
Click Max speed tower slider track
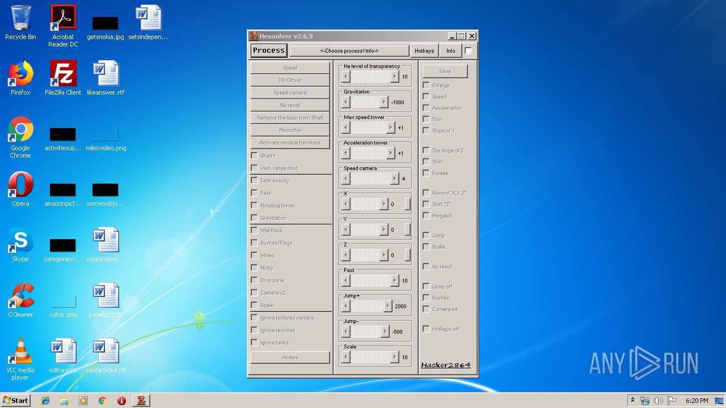(368, 127)
